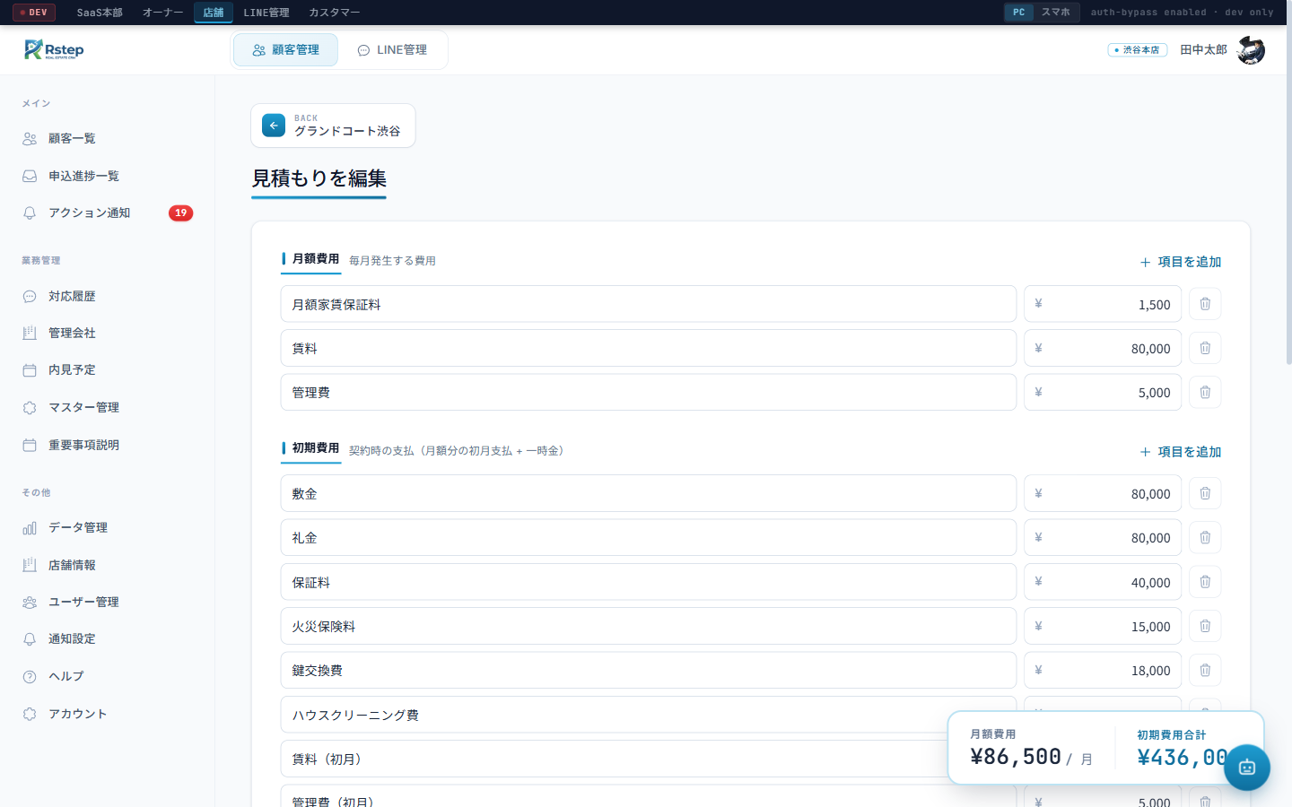Click the monthly 賃料 80,000 amount field
Viewport: 1292px width, 807px height.
point(1103,348)
